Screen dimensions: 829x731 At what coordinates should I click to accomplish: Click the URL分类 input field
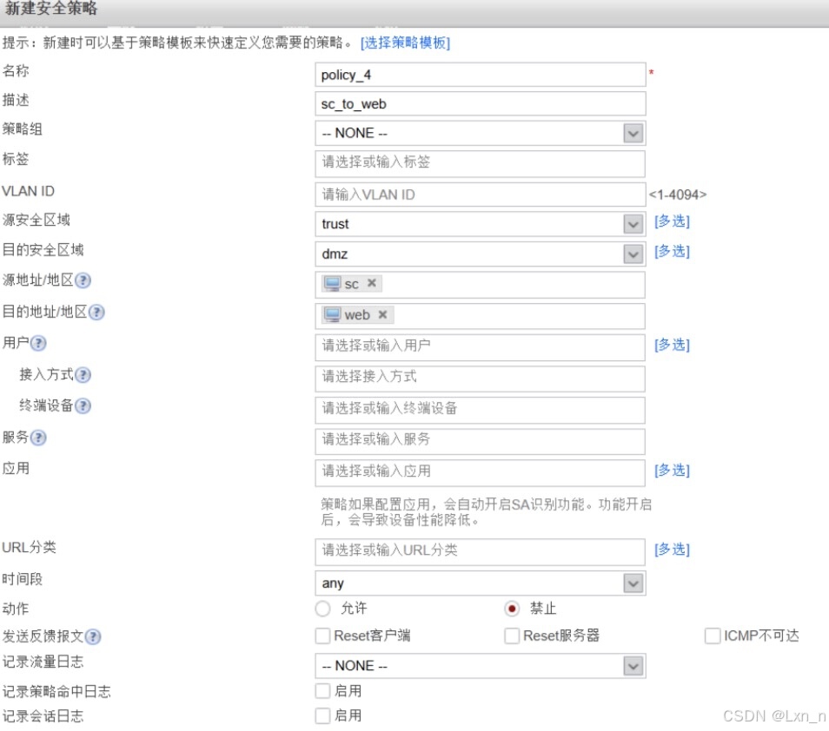coord(480,552)
